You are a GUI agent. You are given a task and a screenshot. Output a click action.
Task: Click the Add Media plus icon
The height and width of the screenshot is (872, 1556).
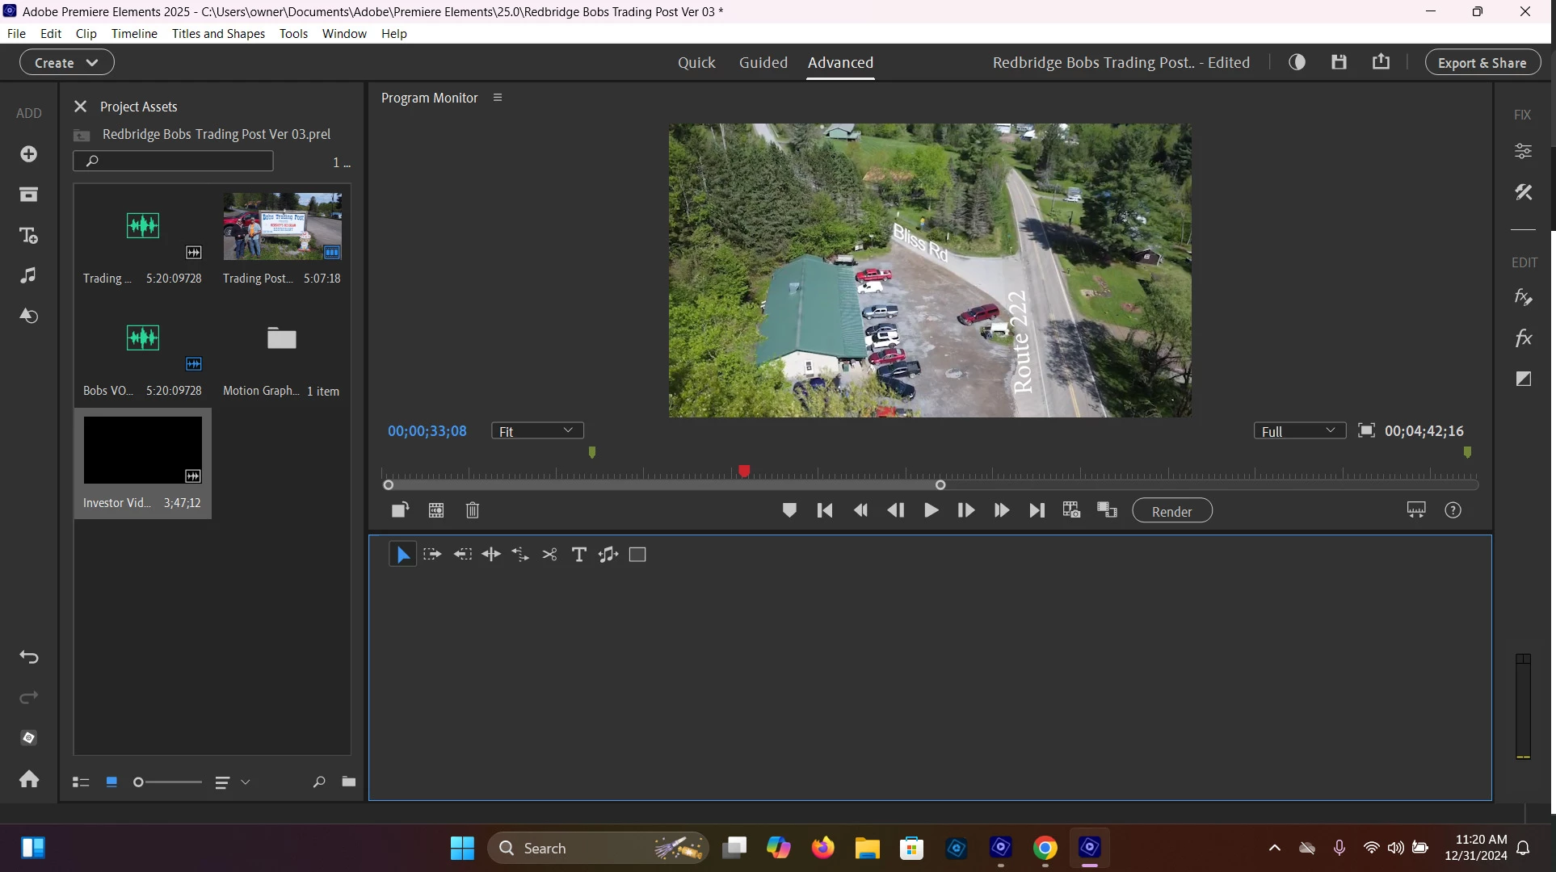[x=28, y=153]
